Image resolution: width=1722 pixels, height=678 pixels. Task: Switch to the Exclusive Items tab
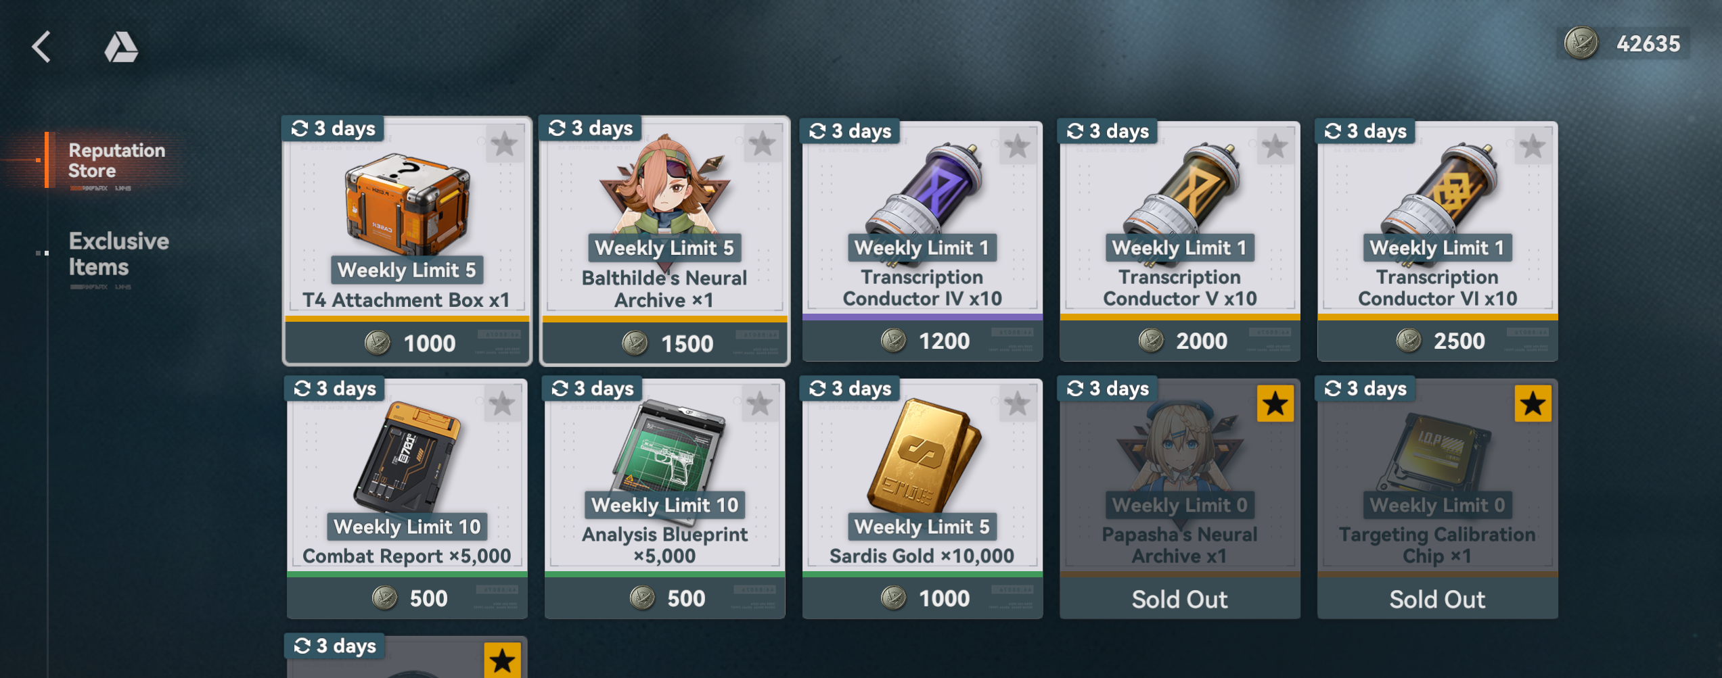coord(118,254)
